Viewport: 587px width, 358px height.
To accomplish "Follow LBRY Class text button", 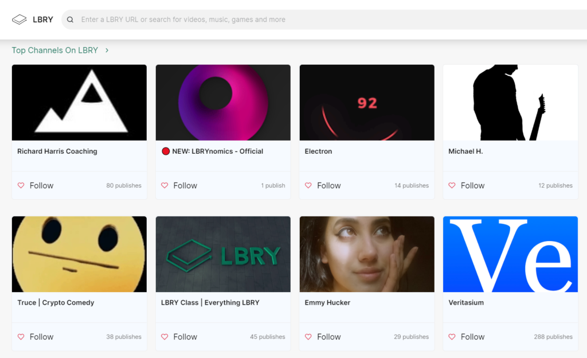I will tap(185, 337).
